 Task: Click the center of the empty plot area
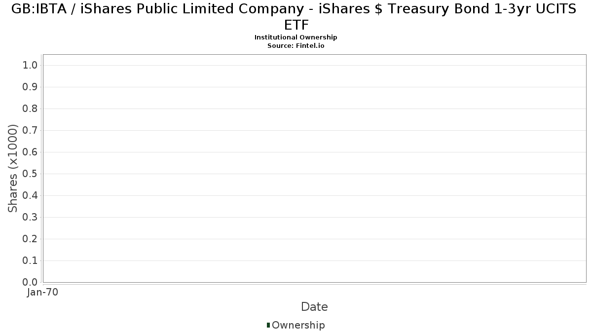(x=314, y=168)
